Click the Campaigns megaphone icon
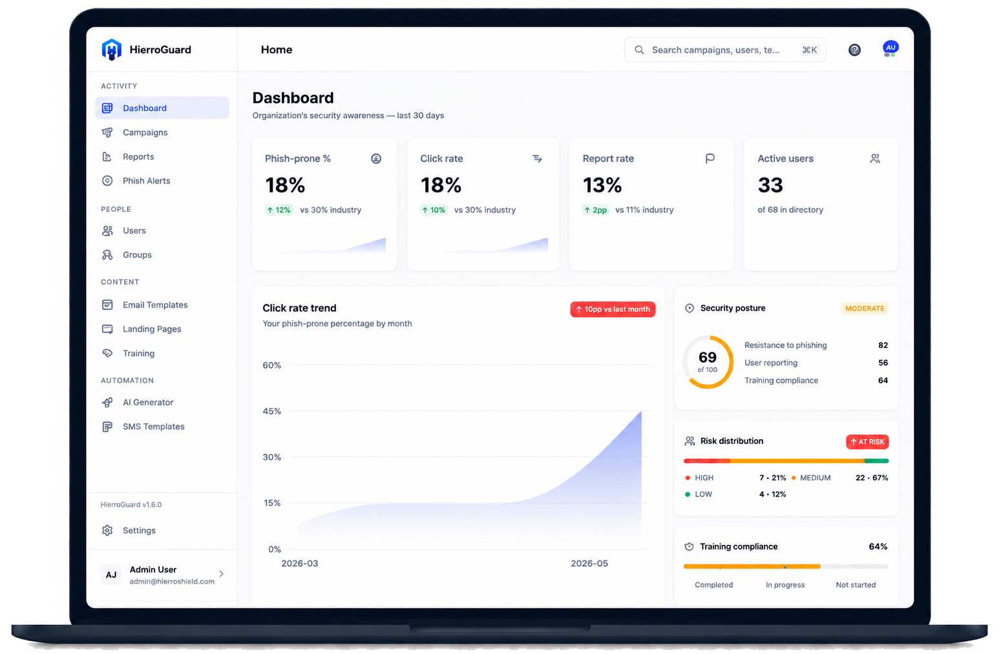 pyautogui.click(x=107, y=132)
